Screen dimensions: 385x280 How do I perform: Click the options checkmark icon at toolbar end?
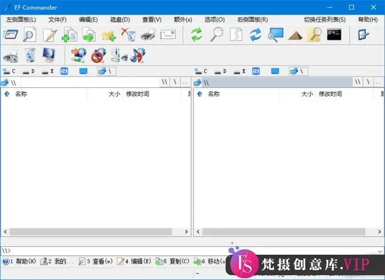coord(363,34)
